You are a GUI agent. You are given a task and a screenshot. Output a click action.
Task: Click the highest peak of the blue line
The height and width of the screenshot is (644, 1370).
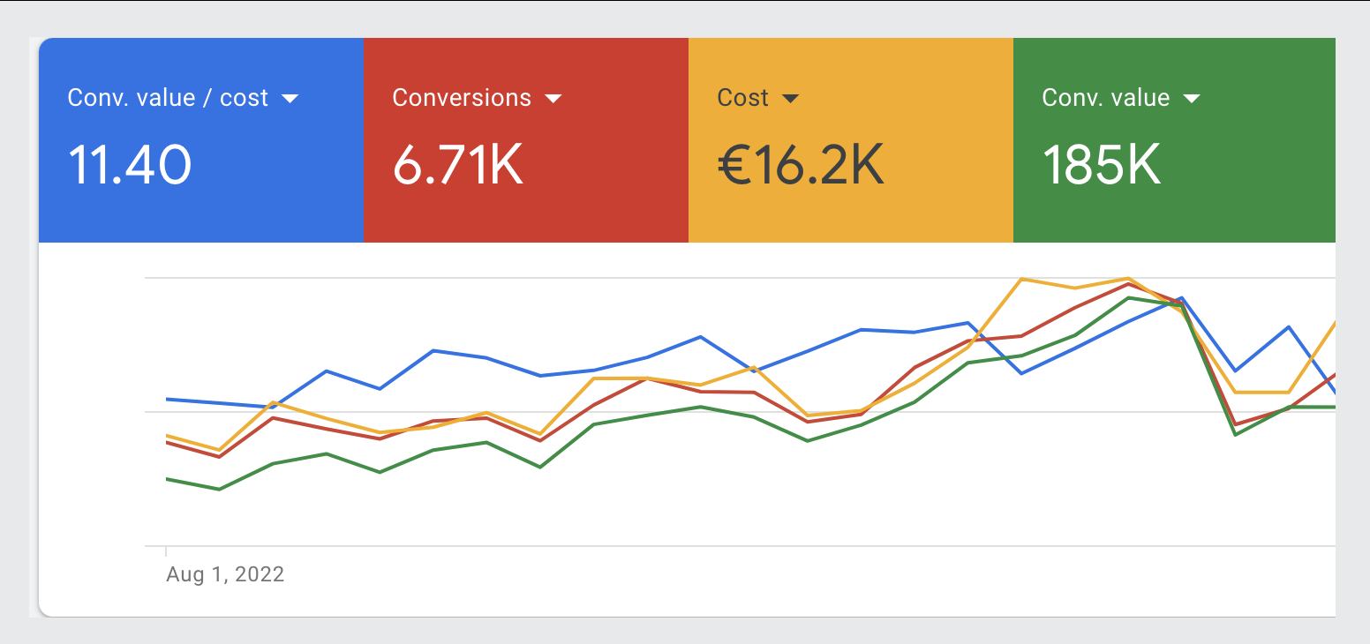click(1181, 298)
